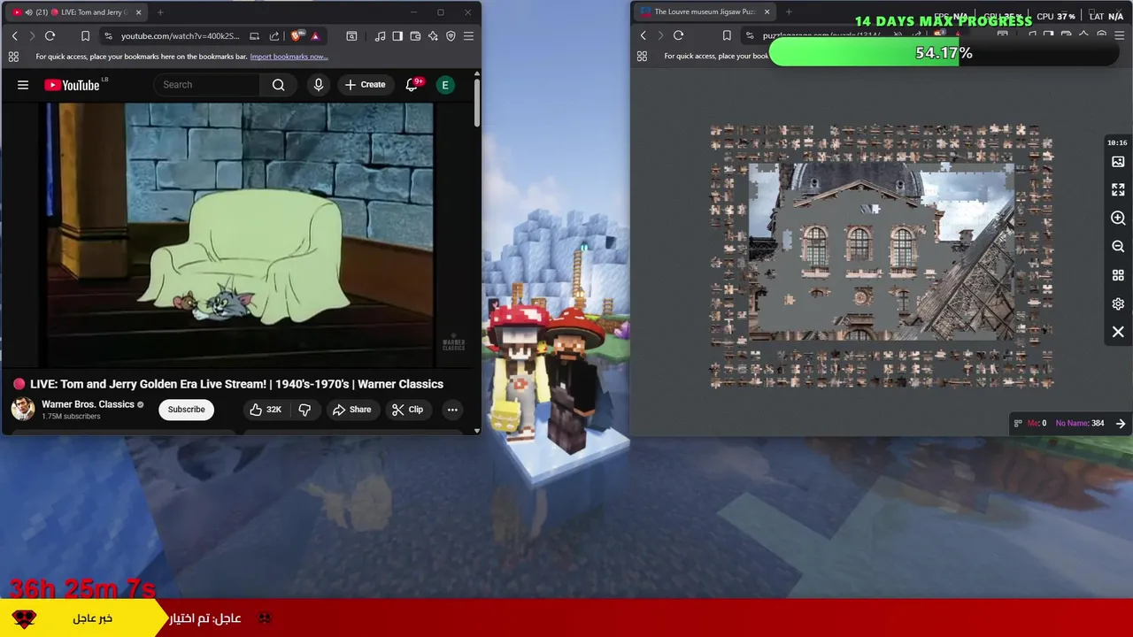Open the share icon in YouTube address bar
Viewport: 1133px width, 637px height.
point(274,36)
